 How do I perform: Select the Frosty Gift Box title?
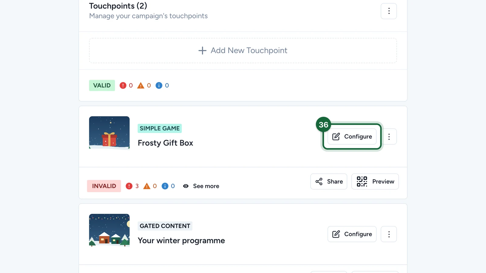tap(166, 143)
